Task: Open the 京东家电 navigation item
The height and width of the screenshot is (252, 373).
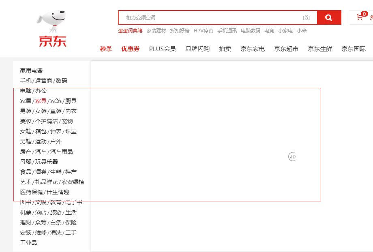Action: tap(253, 49)
